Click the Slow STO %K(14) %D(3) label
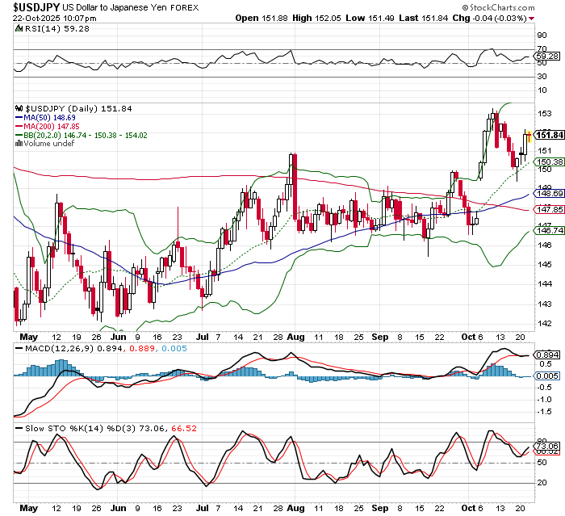 pyautogui.click(x=81, y=428)
